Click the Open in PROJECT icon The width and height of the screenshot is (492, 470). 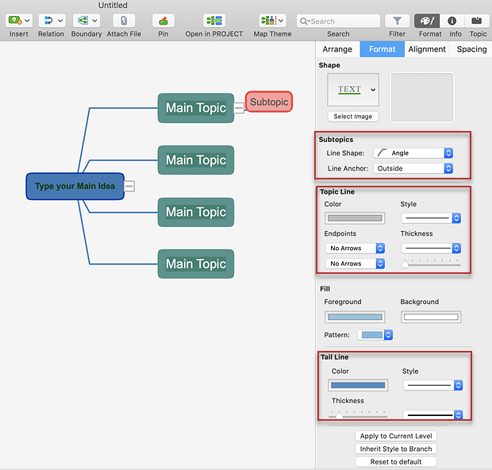pos(214,21)
